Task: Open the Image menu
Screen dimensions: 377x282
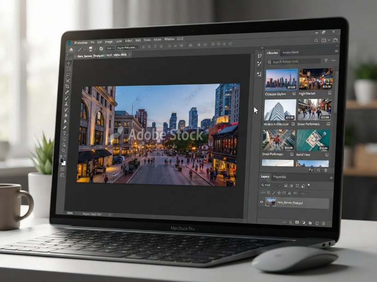Action: tap(109, 42)
